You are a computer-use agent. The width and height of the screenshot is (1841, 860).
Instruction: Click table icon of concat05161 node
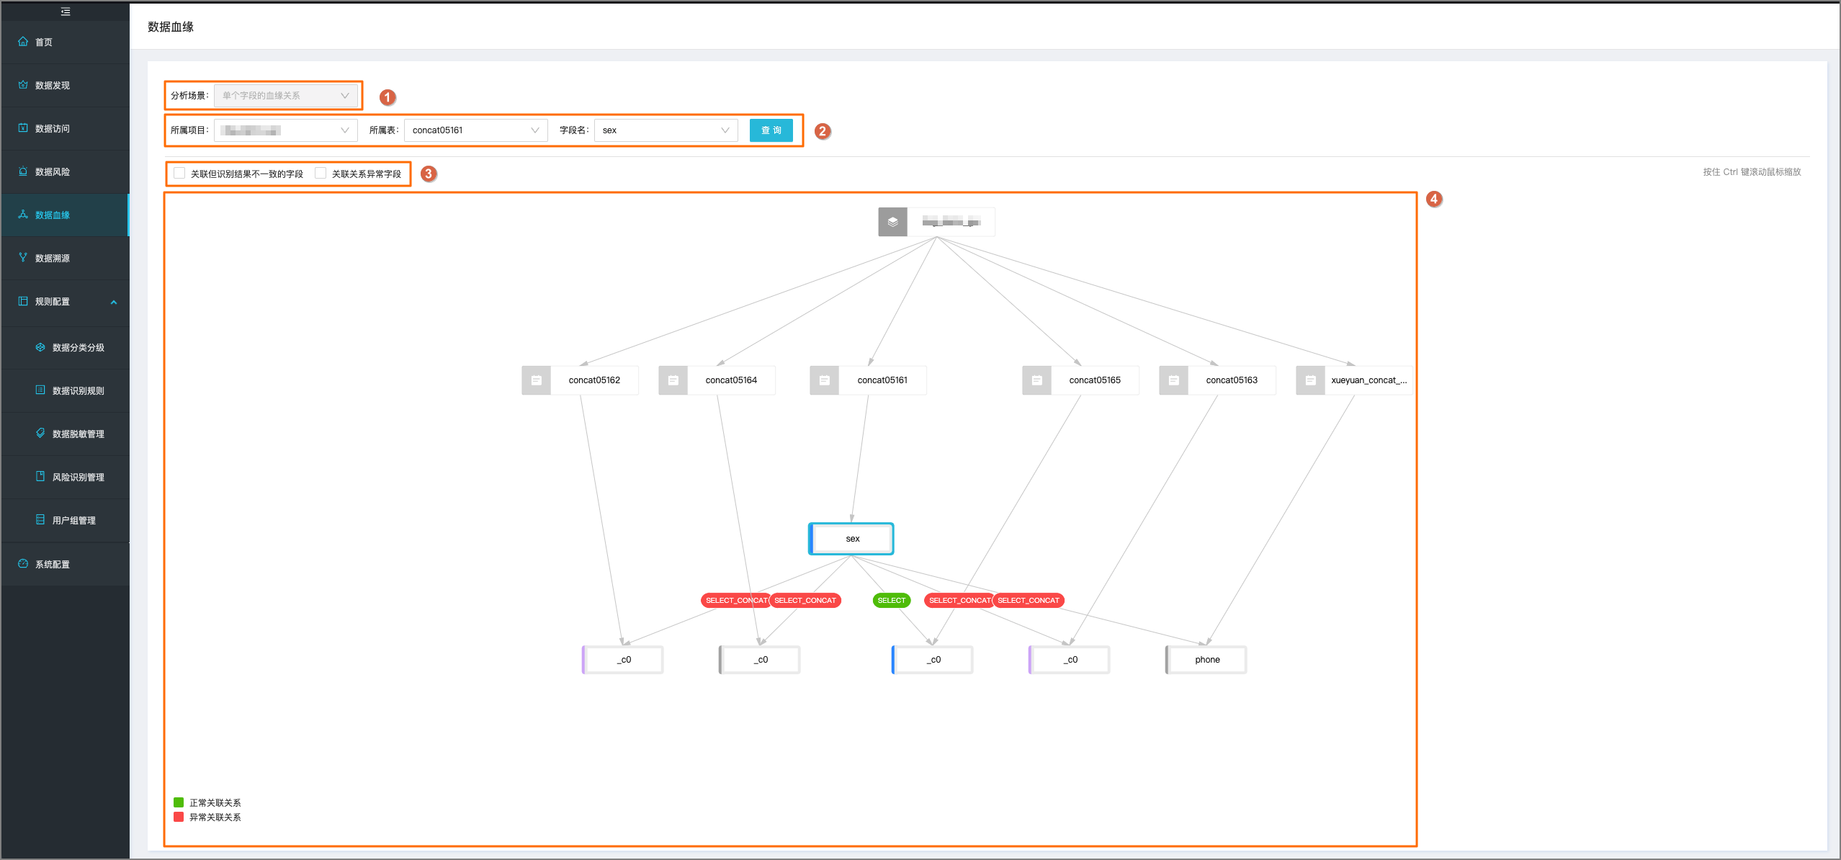tap(825, 380)
